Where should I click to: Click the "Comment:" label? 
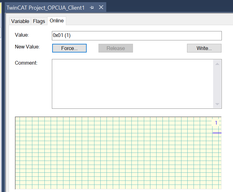26,63
